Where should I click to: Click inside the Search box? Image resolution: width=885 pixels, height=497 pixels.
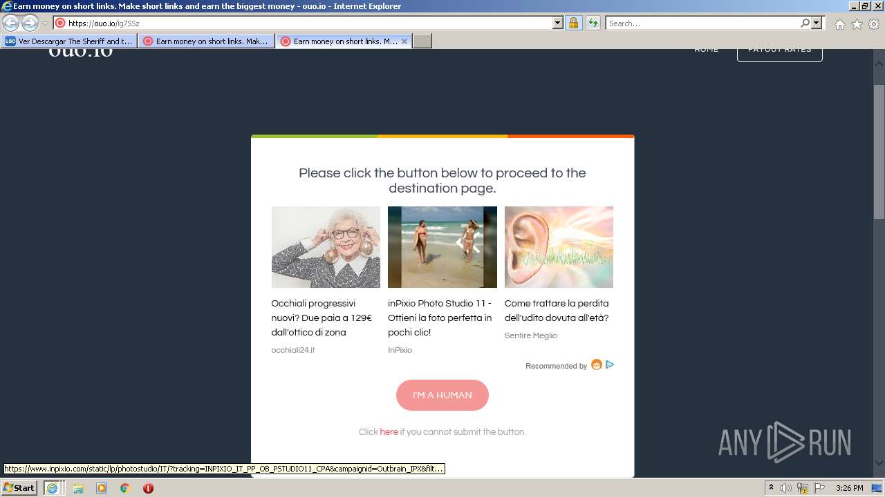coord(702,23)
